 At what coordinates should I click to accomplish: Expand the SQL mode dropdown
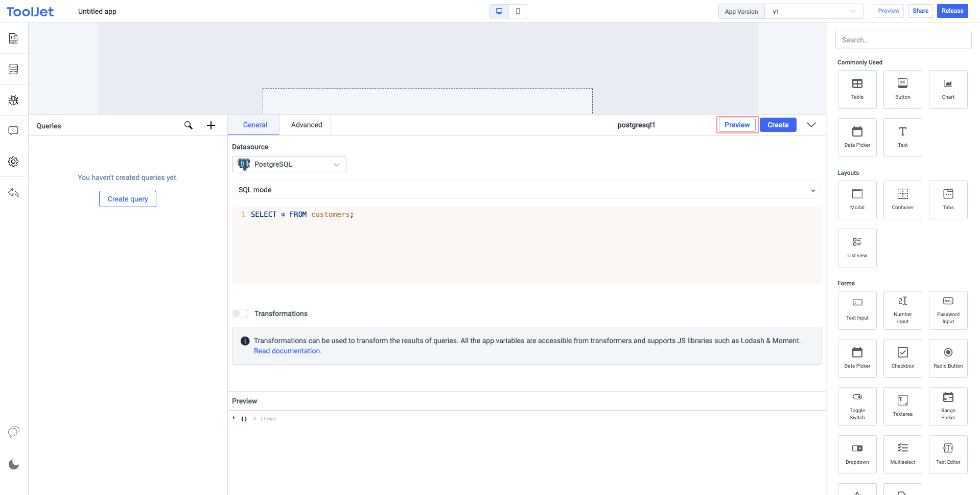526,190
